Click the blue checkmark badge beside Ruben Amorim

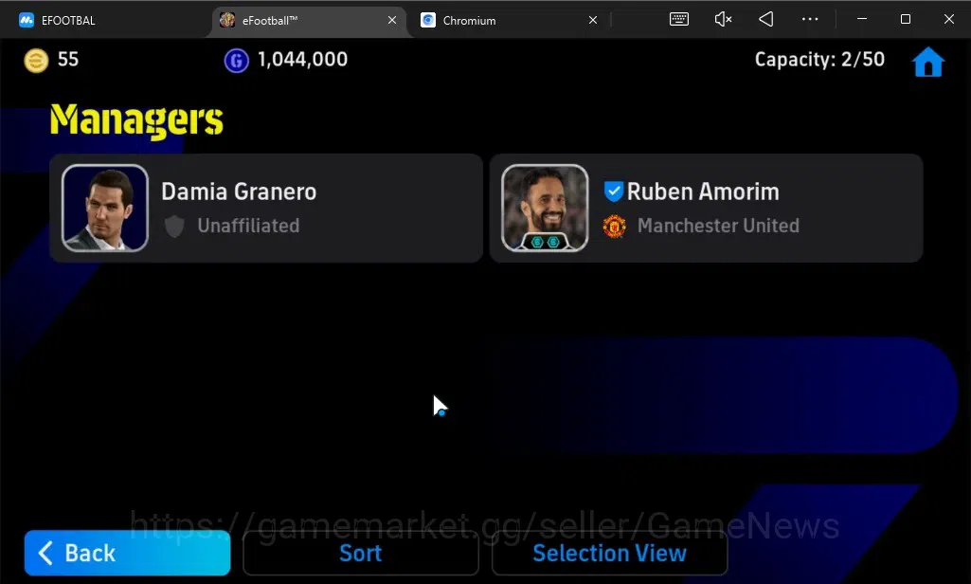(613, 191)
